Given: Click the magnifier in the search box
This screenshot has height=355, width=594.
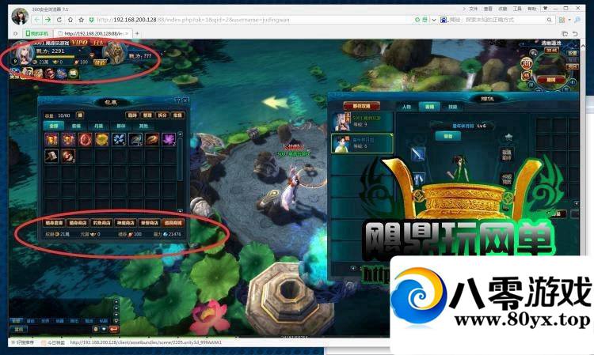Looking at the screenshot, I should click(x=550, y=20).
